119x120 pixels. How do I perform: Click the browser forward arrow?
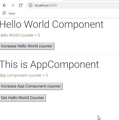13,5
